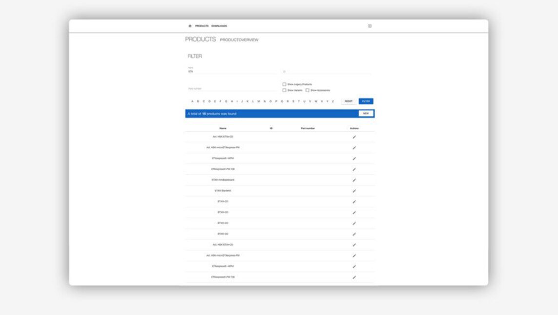Edit the ETX miniBaseboard product via pencil icon
Image resolution: width=558 pixels, height=315 pixels.
pyautogui.click(x=354, y=180)
